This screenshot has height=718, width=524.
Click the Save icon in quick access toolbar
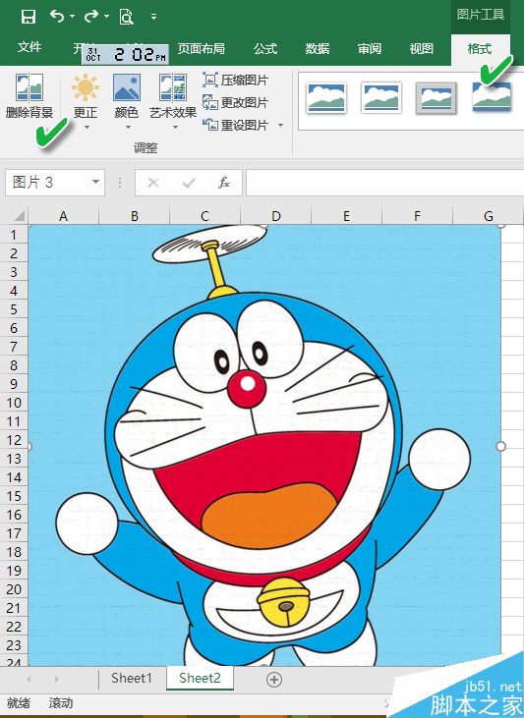29,17
